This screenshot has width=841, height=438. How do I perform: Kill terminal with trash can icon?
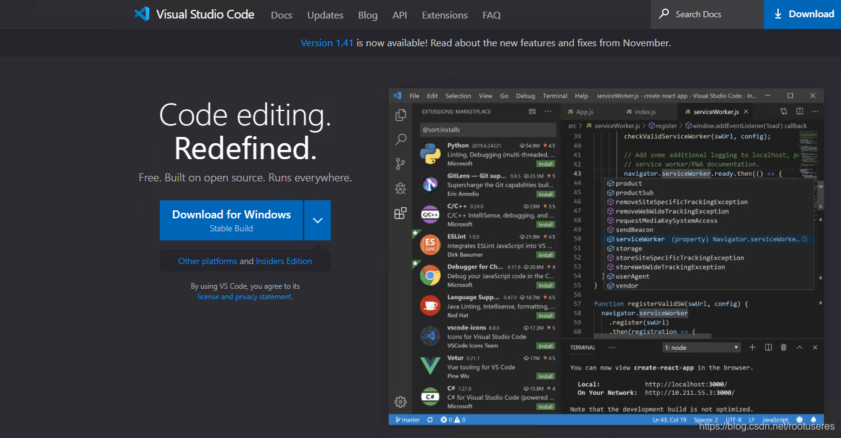point(784,347)
